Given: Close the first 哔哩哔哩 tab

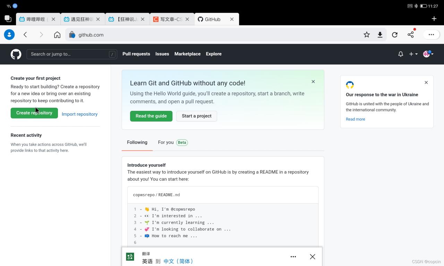Looking at the screenshot, I should 53,19.
